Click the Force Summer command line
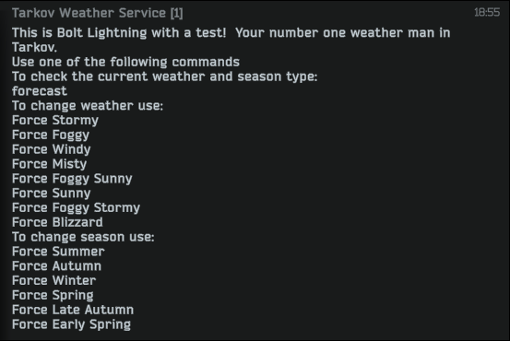 click(x=58, y=252)
